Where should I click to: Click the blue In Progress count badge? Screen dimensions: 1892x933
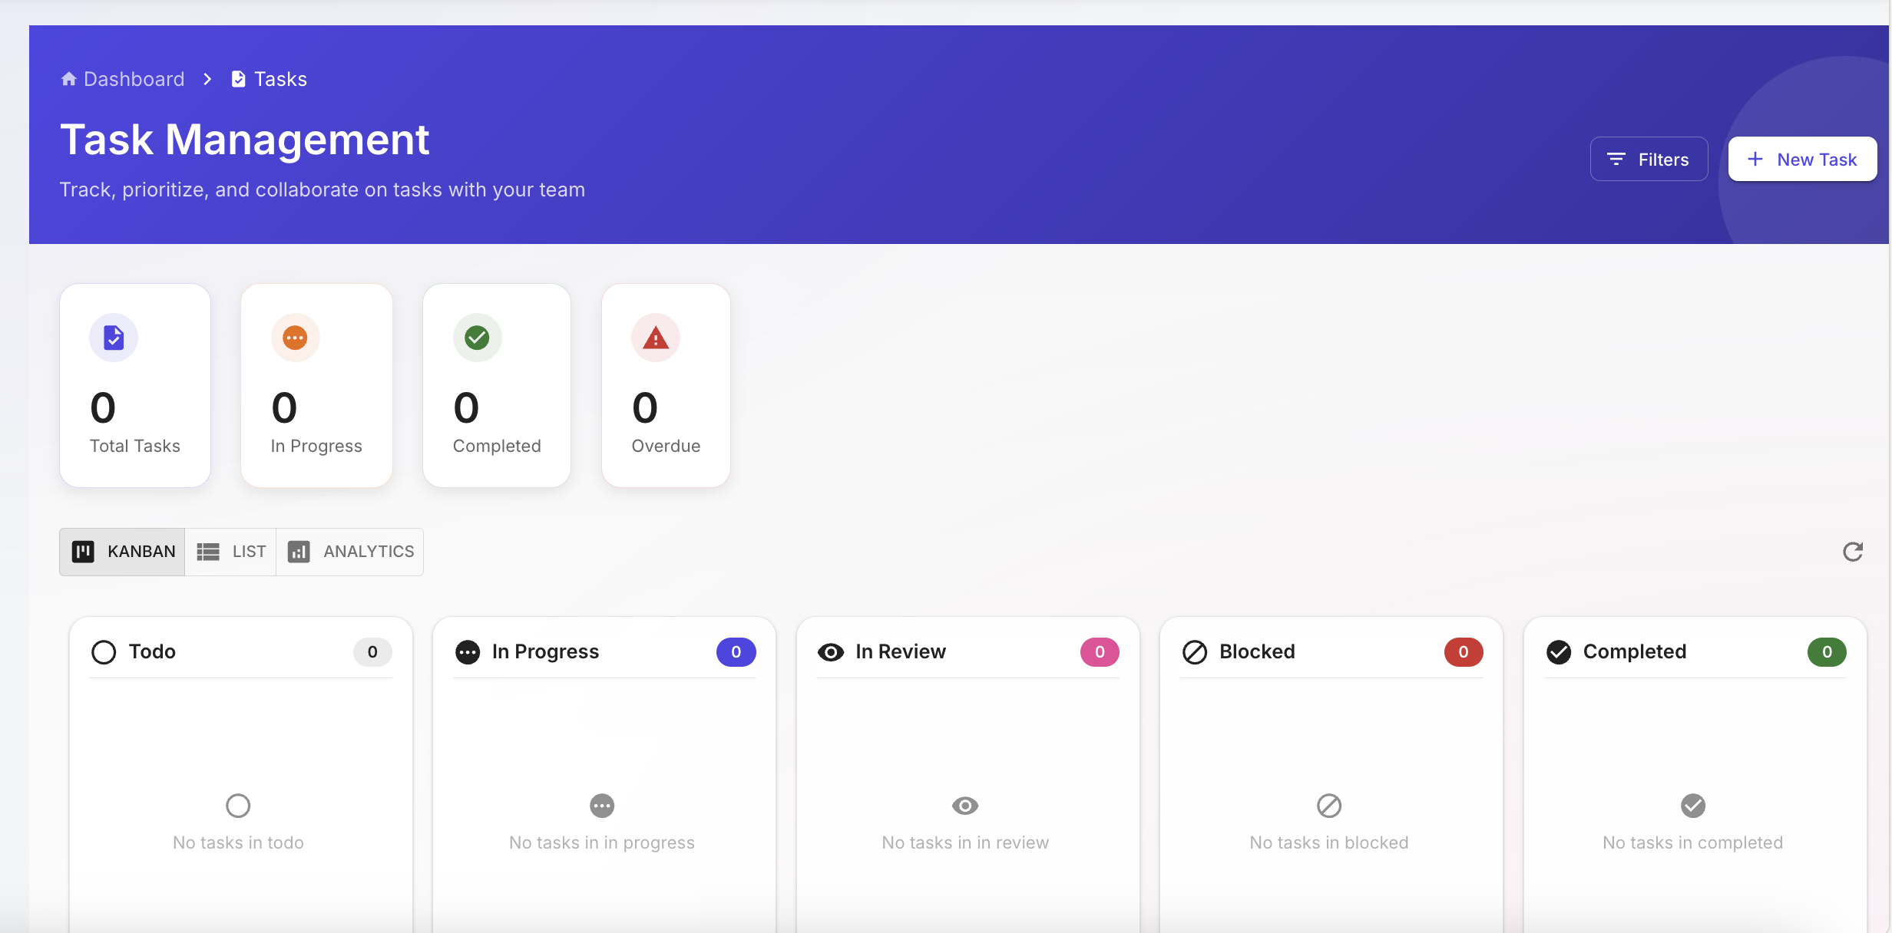coord(736,652)
